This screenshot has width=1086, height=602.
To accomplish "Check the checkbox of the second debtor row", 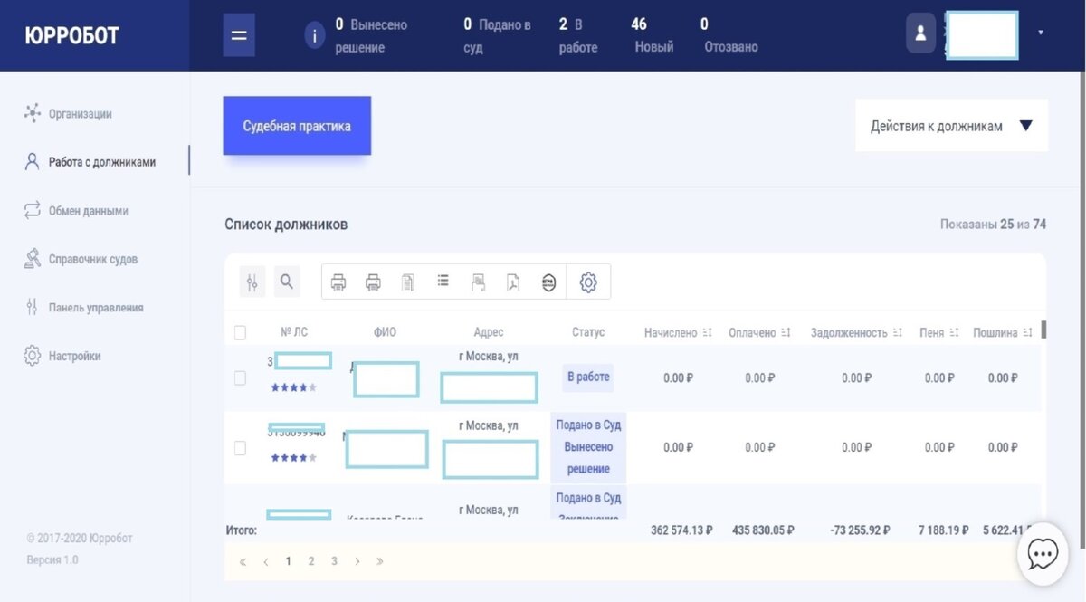I will 240,447.
